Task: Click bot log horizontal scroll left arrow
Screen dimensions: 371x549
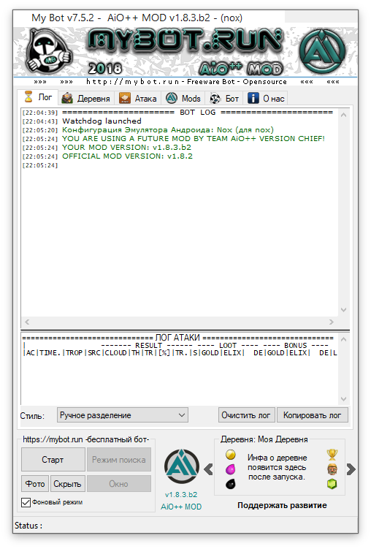Action: [27, 322]
